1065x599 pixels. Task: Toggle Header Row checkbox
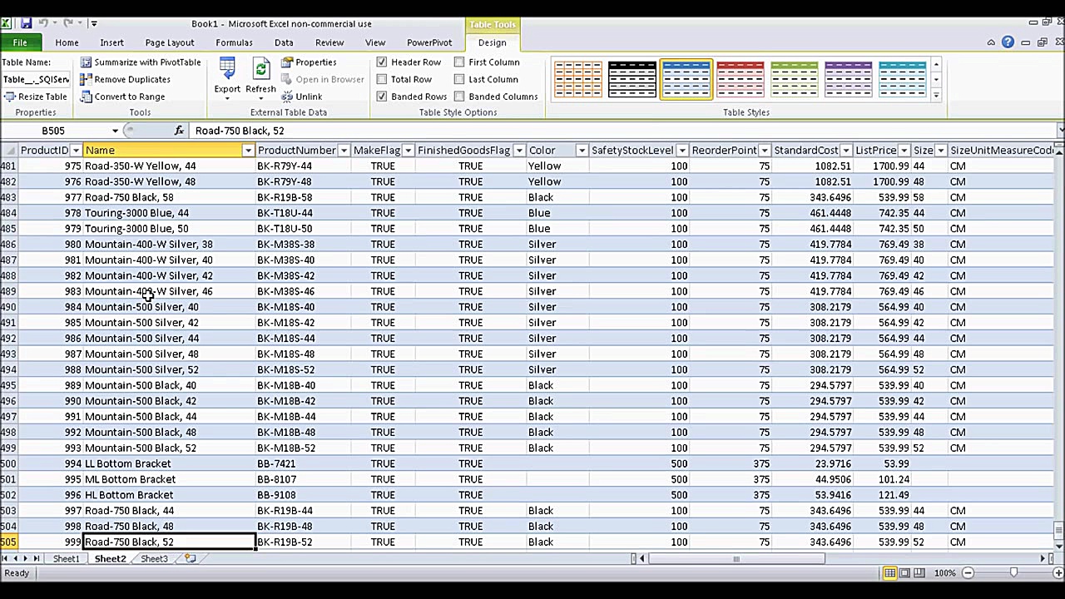pyautogui.click(x=382, y=62)
